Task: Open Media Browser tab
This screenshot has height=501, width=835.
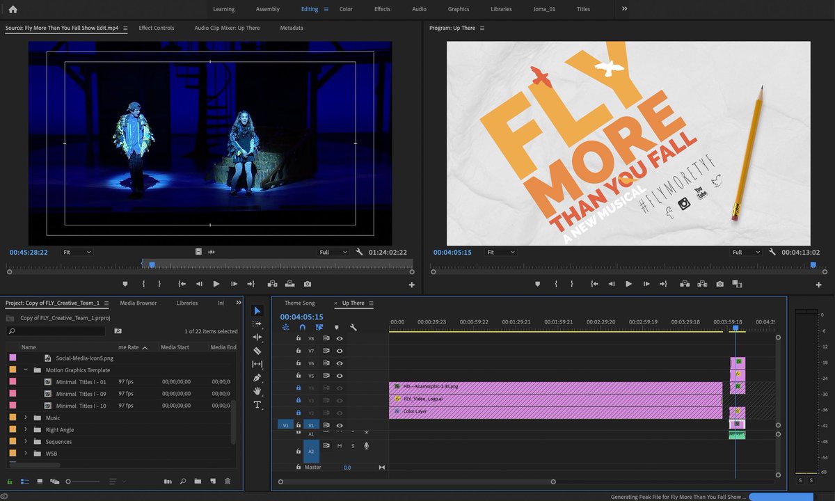Action: pos(138,303)
